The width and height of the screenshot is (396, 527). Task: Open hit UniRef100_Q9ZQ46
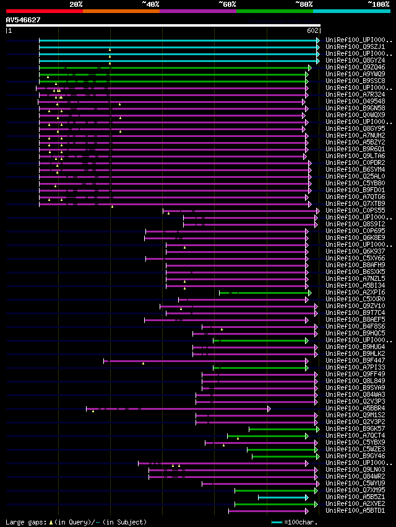coord(355,67)
